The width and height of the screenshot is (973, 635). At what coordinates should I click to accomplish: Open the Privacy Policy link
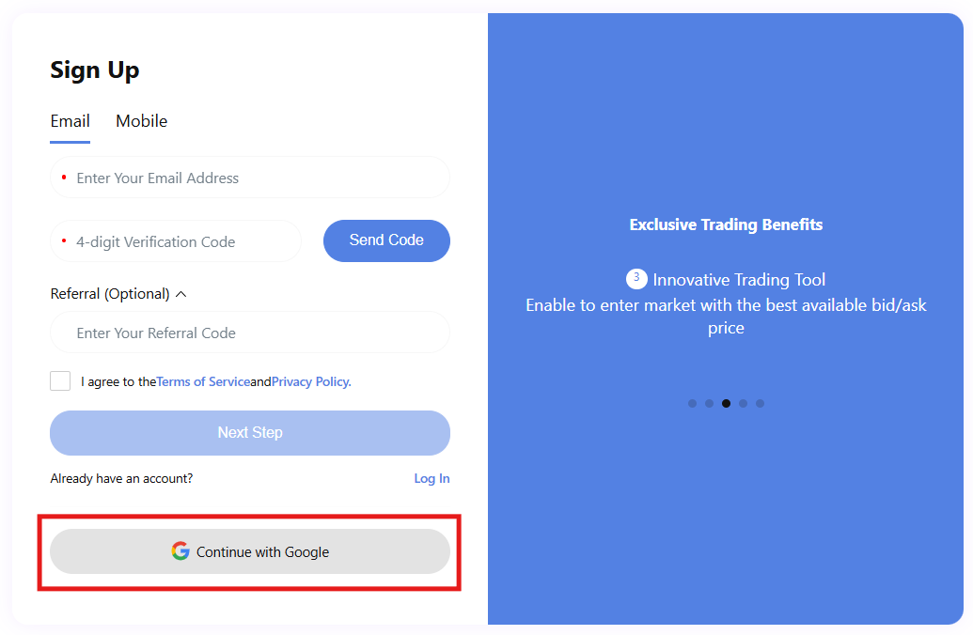(x=311, y=382)
